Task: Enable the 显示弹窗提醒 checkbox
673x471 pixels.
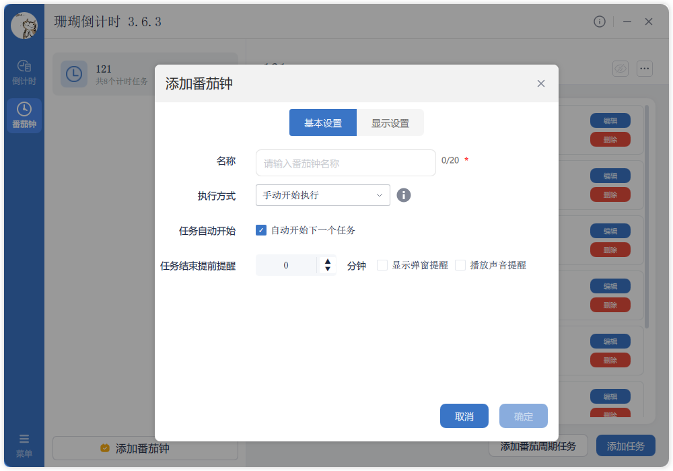Action: point(382,265)
